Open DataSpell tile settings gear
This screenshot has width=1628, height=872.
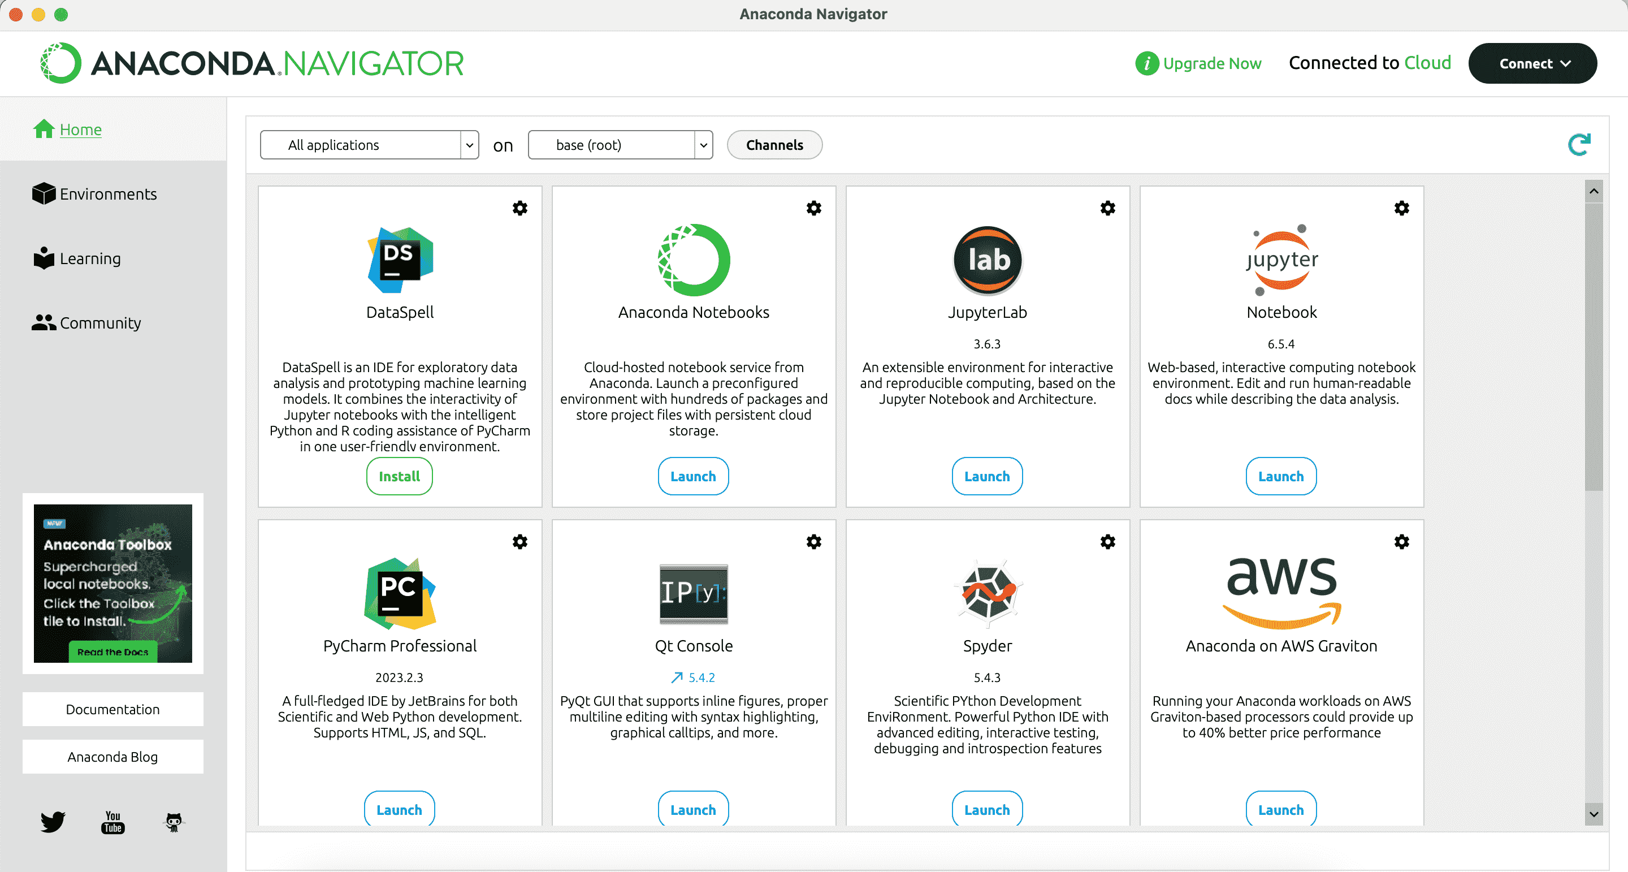coord(519,208)
